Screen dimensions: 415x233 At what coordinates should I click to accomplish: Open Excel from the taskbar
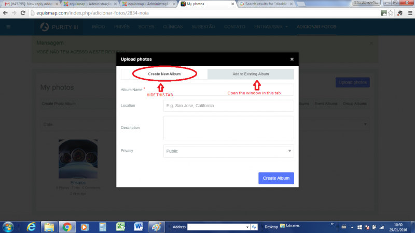pyautogui.click(x=120, y=227)
